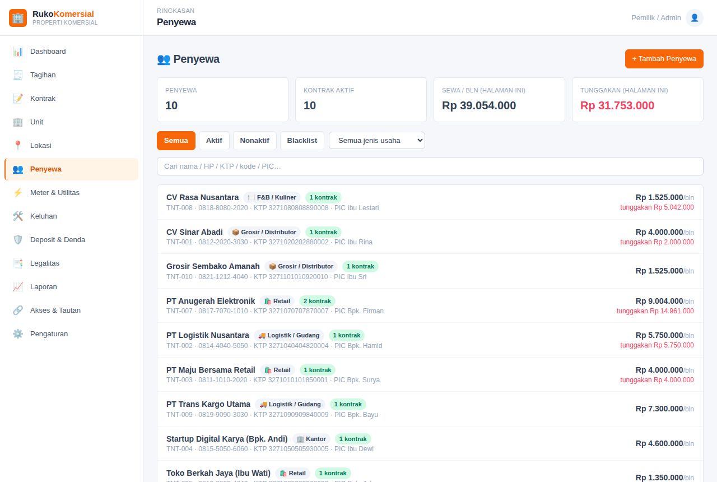Go to the Tagihan page

(71, 75)
